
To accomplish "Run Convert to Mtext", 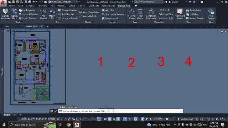I will click(x=67, y=10).
